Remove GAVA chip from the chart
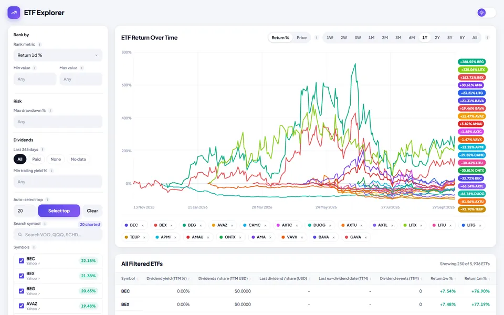504x315 pixels. coord(366,237)
